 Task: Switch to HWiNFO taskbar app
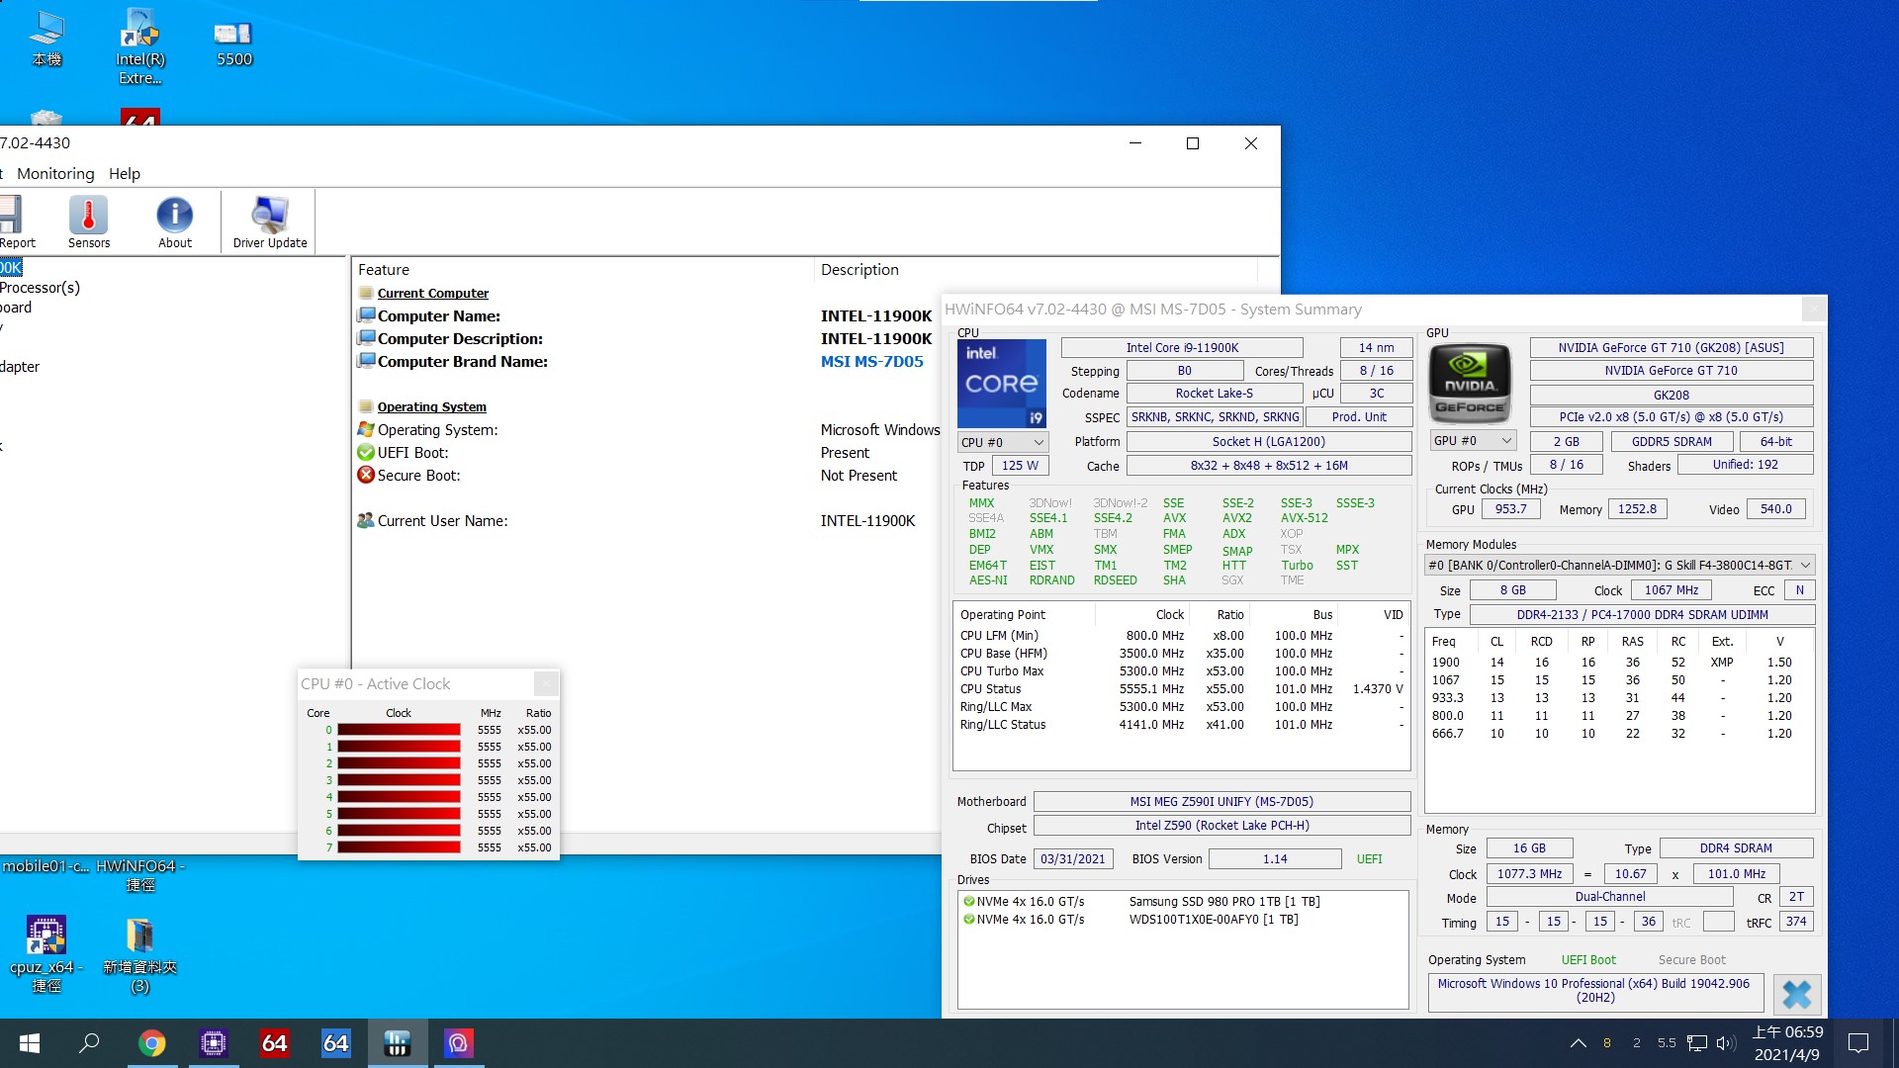coord(397,1043)
